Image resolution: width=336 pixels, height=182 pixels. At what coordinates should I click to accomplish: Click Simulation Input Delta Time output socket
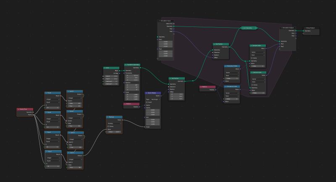[x=174, y=24]
